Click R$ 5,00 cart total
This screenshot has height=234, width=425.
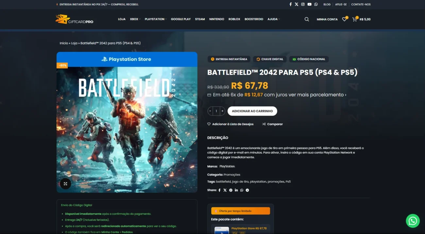365,19
